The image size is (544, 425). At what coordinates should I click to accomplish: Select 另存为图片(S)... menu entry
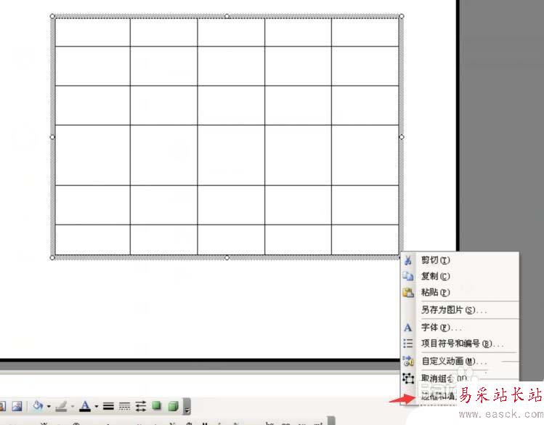click(x=460, y=309)
